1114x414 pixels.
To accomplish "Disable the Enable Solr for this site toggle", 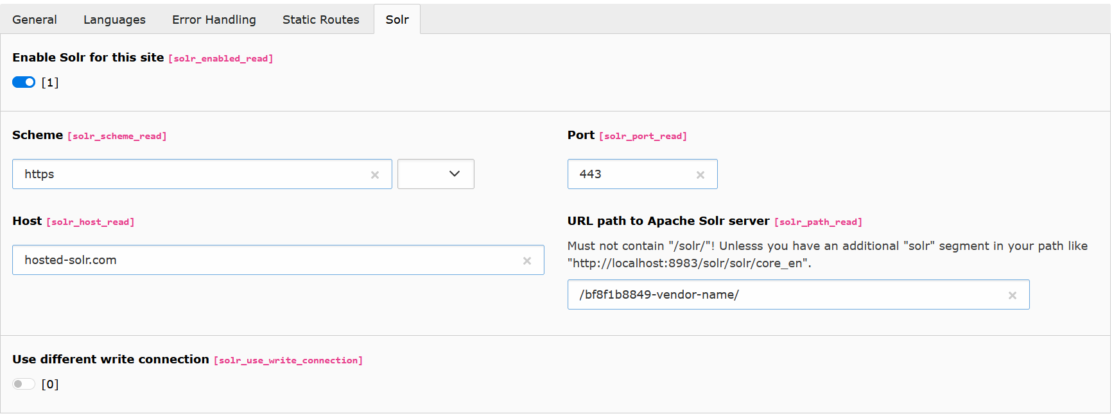I will tap(24, 82).
